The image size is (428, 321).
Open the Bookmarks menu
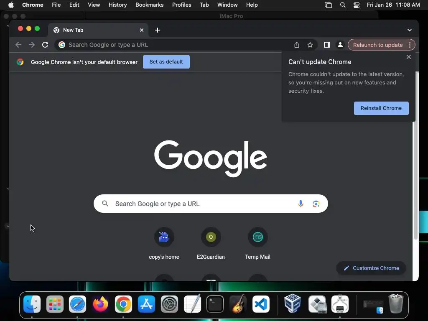coord(150,5)
